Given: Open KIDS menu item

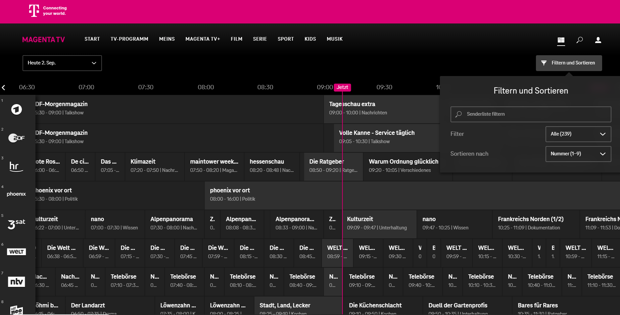Looking at the screenshot, I should (x=310, y=39).
